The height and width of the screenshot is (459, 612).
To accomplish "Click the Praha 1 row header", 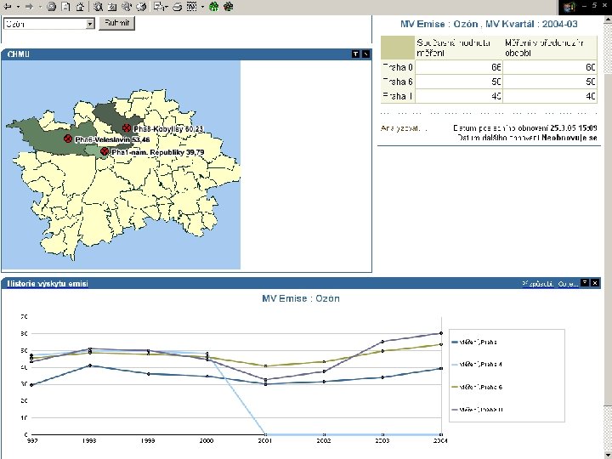I will [398, 96].
